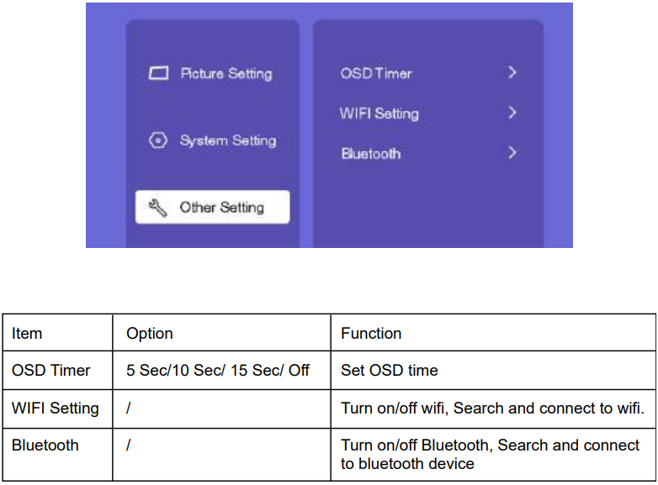Click the Set OSD time description cell
The height and width of the screenshot is (485, 658).
tap(390, 371)
